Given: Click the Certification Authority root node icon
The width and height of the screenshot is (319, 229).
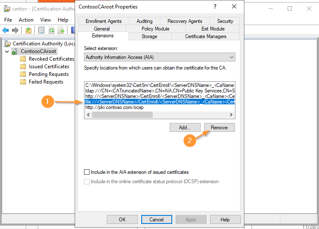Looking at the screenshot, I should 8,44.
